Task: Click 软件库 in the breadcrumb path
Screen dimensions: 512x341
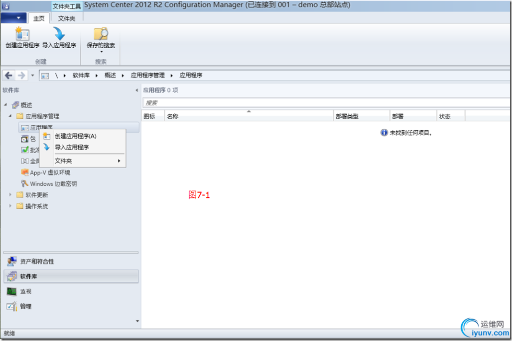Action: [81, 75]
